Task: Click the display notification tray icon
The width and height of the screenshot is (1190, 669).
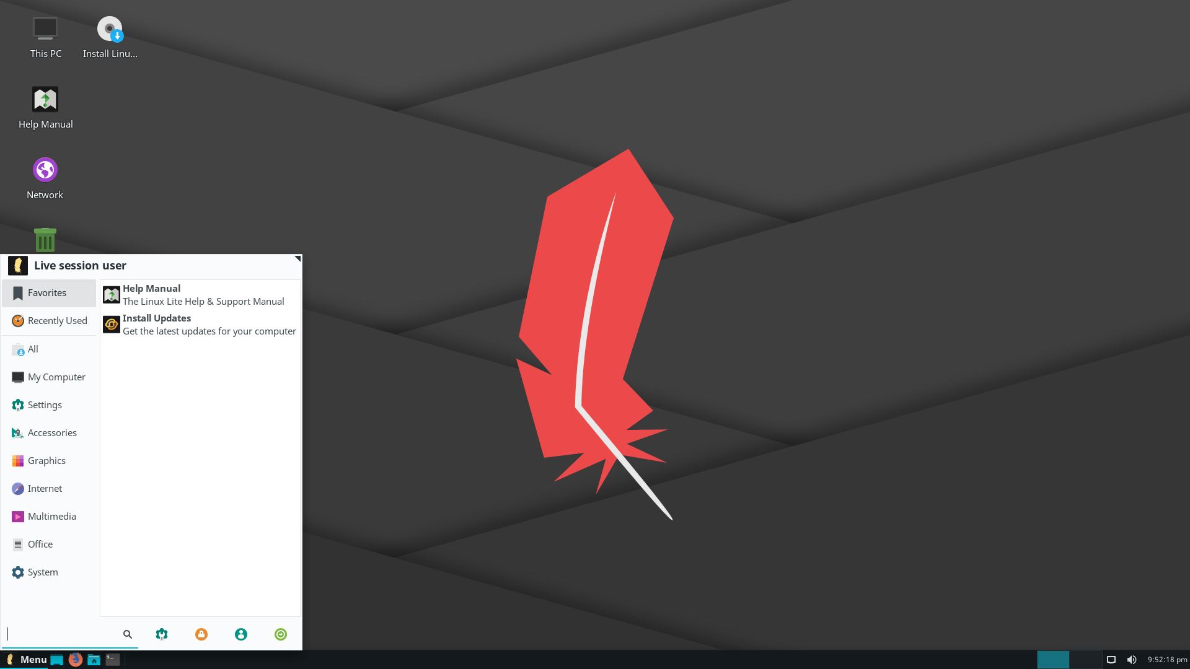Action: tap(1111, 660)
